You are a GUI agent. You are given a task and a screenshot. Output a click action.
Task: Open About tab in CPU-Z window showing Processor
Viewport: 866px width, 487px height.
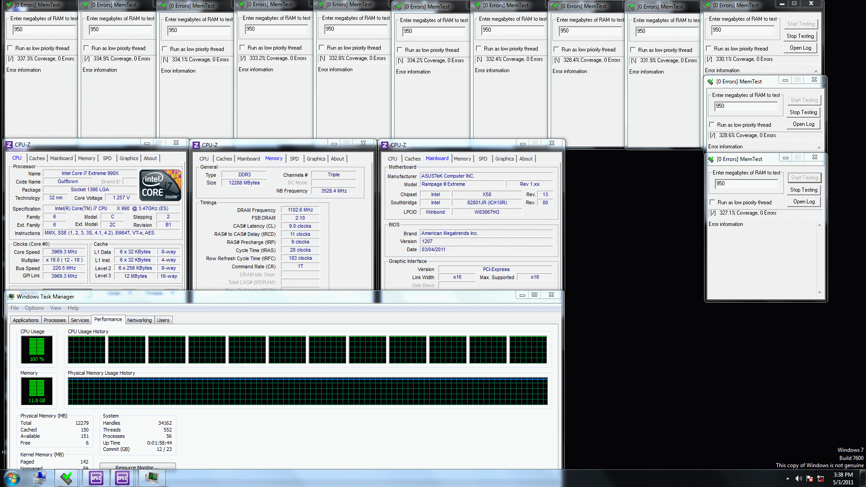[x=150, y=158]
